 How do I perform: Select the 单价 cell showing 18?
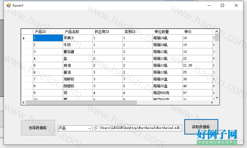point(198,38)
